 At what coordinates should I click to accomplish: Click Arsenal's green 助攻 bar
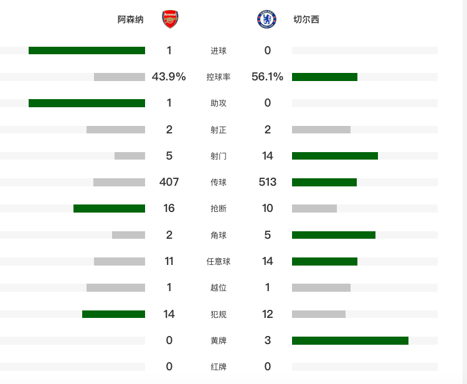click(x=87, y=103)
